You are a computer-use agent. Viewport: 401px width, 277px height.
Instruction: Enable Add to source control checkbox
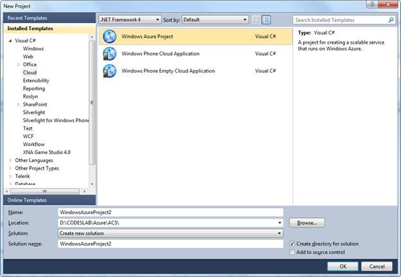click(x=293, y=253)
